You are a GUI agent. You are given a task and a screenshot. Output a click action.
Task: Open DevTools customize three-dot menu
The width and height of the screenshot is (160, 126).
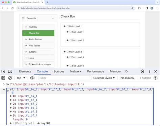(x=149, y=71)
